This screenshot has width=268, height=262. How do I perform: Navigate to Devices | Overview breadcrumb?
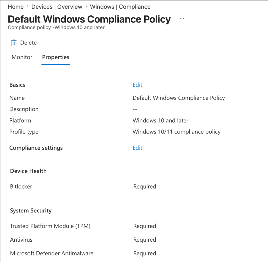click(x=57, y=7)
